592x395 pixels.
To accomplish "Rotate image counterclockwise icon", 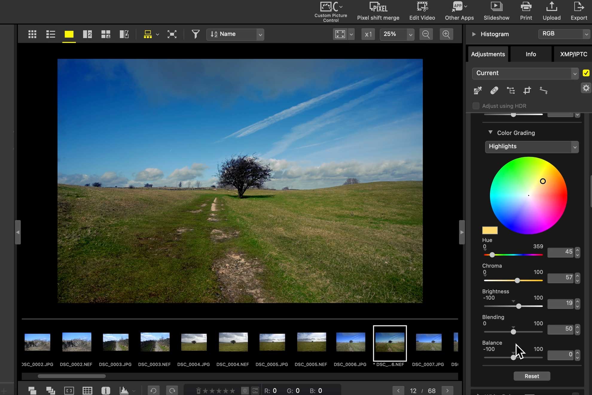I will point(153,391).
